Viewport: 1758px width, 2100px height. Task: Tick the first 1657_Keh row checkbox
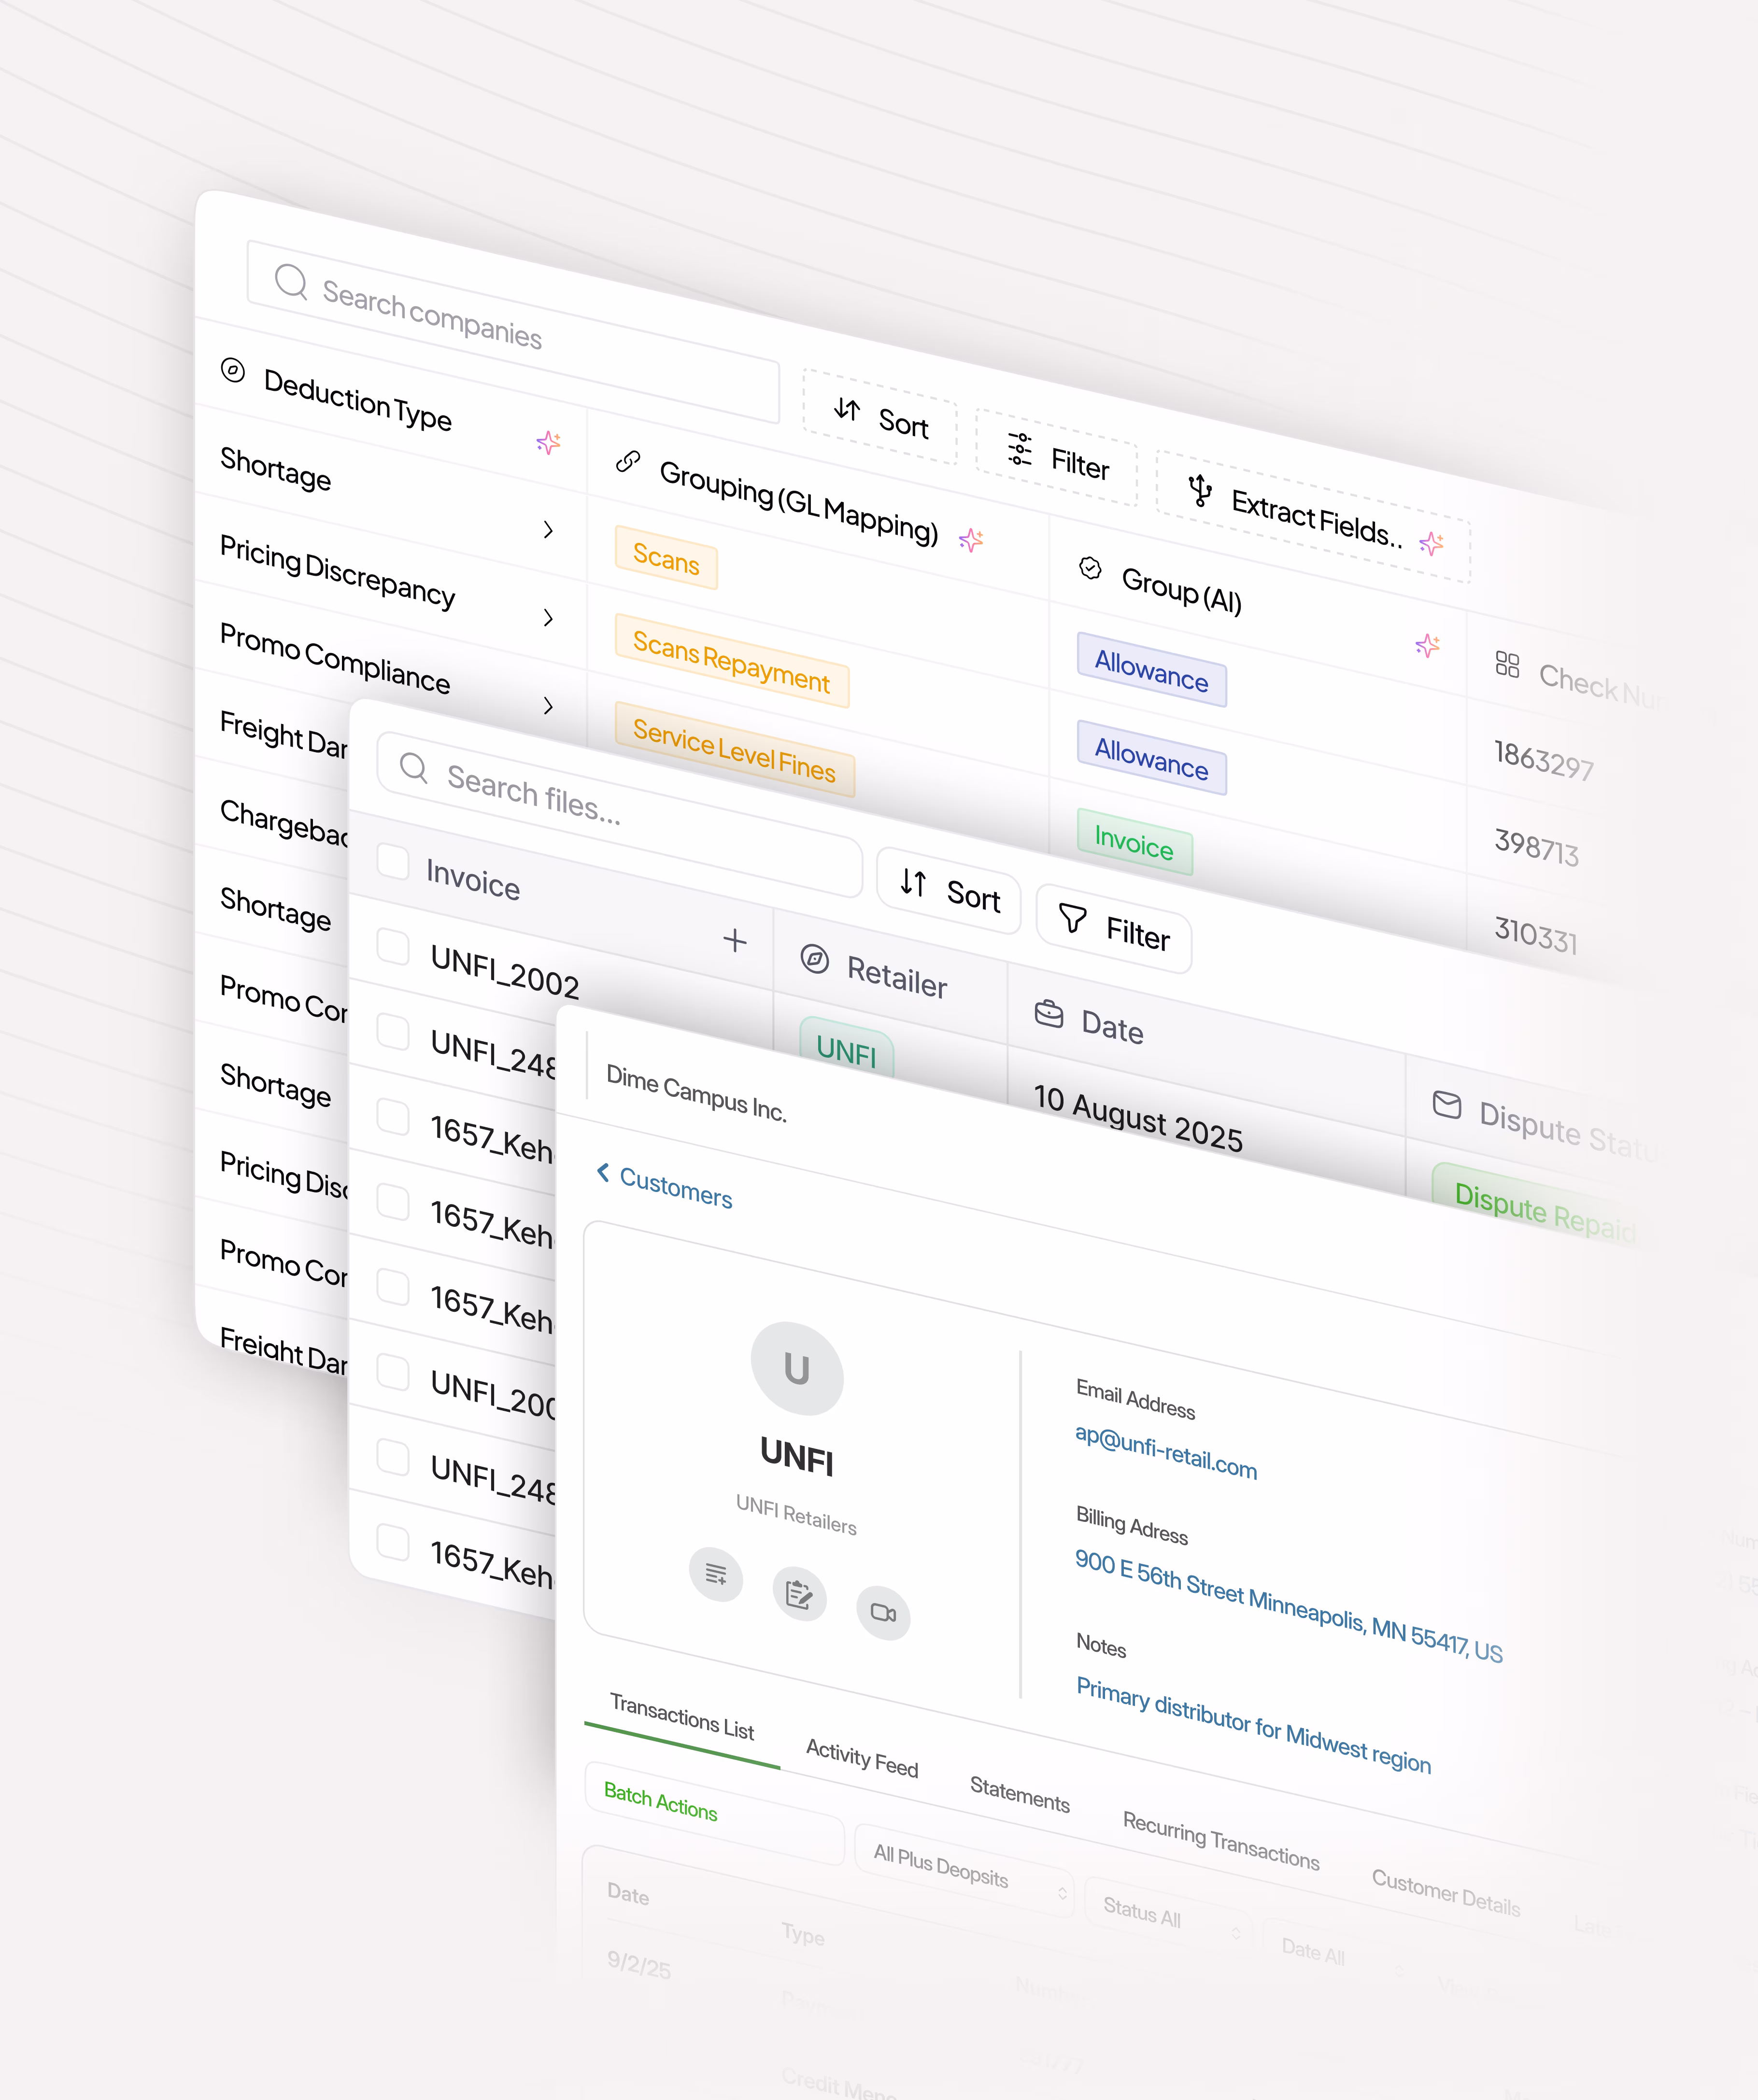[393, 1117]
